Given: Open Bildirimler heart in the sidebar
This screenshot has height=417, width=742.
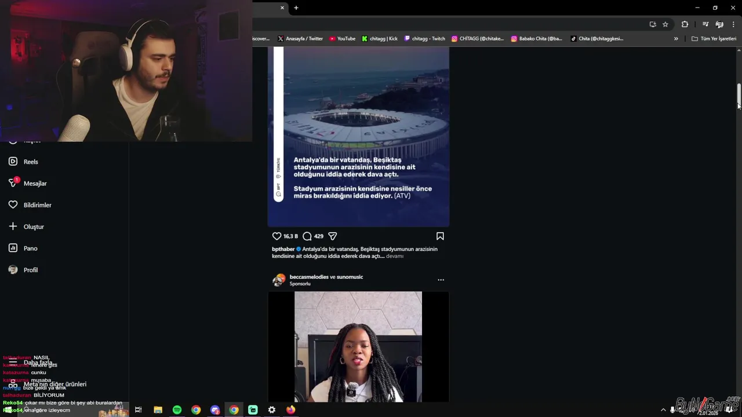Looking at the screenshot, I should point(30,205).
